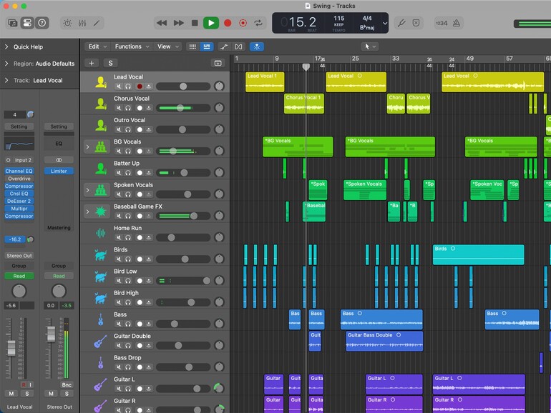
Task: Expand Track: Lead Vocal section
Action: 6,80
